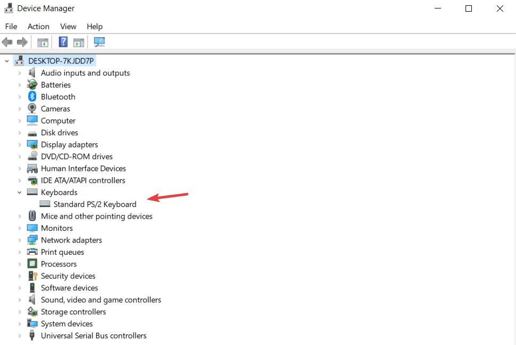This screenshot has width=516, height=345.
Task: Click the Forward navigation arrow
Action: pos(21,42)
